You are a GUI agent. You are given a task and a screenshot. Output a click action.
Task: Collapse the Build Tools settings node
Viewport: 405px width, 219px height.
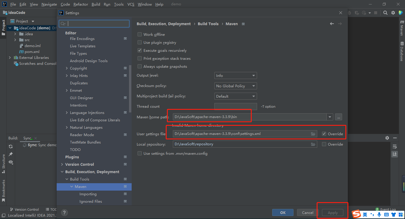coord(67,179)
